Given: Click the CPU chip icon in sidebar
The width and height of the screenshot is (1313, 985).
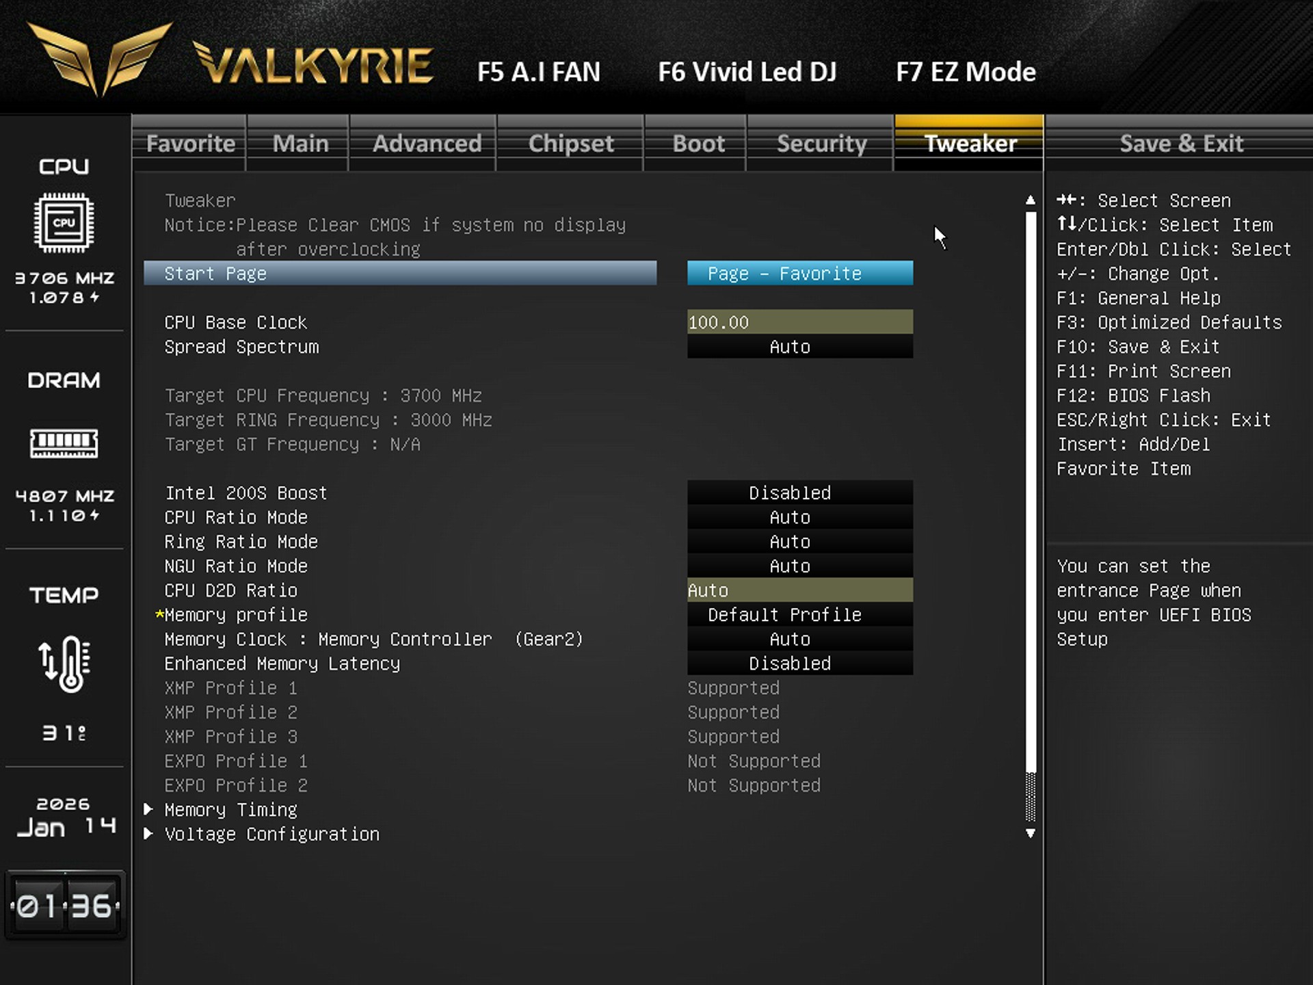Looking at the screenshot, I should point(64,223).
